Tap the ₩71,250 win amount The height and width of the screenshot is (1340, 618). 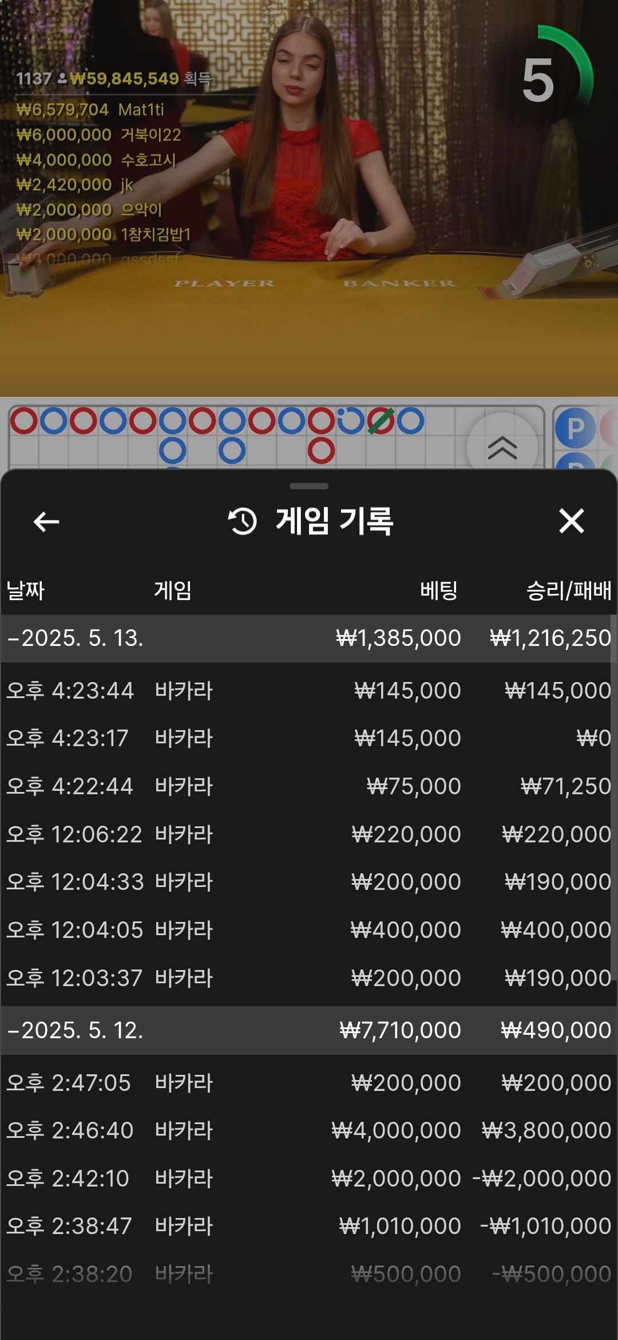[x=566, y=786]
